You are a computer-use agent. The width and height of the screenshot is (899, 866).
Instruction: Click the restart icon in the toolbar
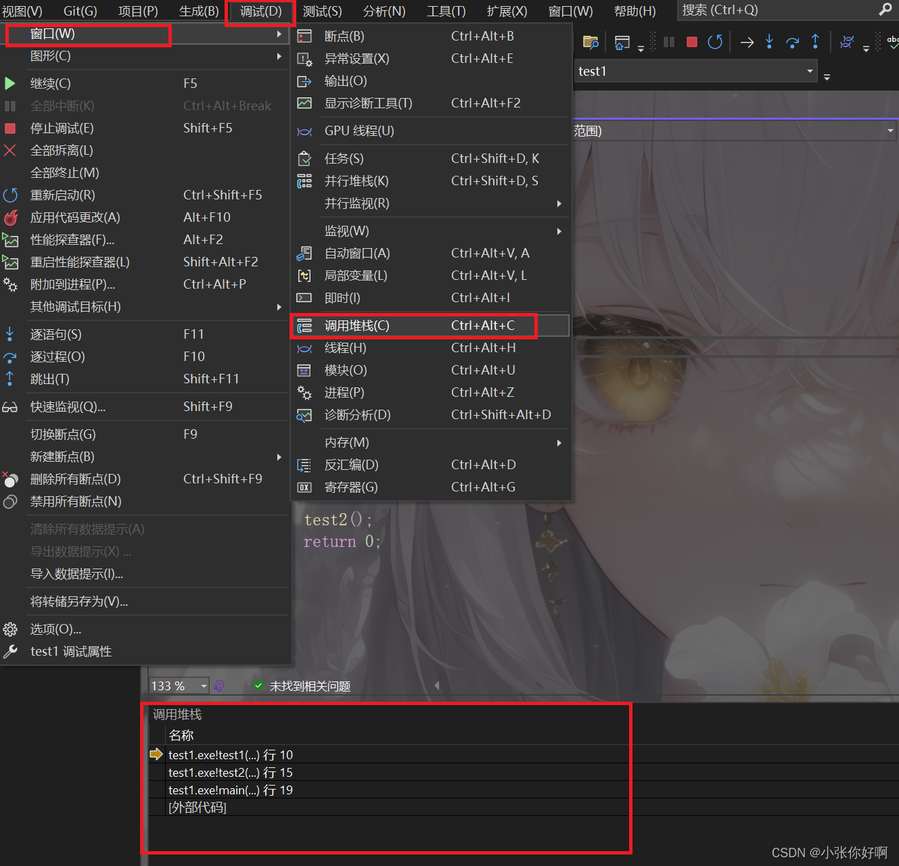pyautogui.click(x=715, y=42)
